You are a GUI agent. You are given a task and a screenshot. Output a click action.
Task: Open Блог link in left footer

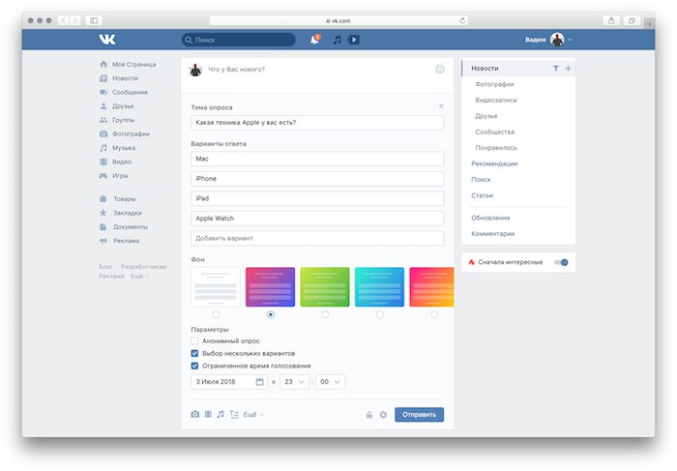pos(105,267)
